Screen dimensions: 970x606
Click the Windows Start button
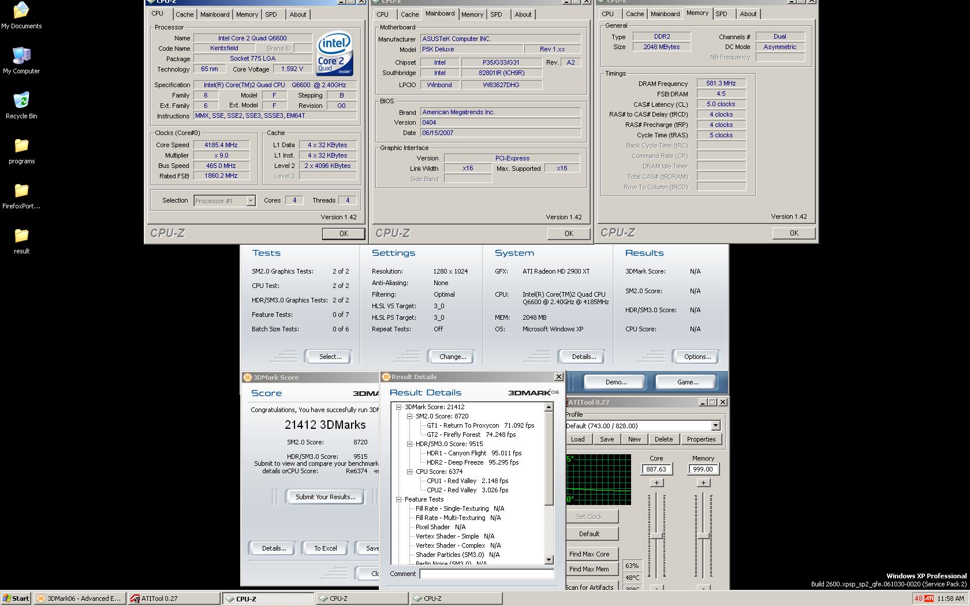(16, 598)
